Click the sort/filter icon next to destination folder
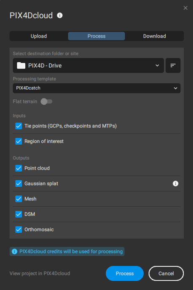This screenshot has height=290, width=193. click(173, 66)
